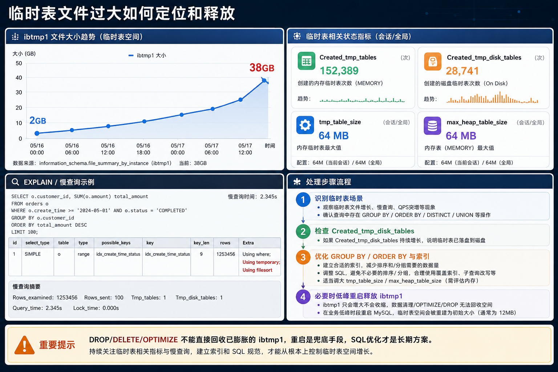Click idx_create_time_status under the possible_keys column
558x372 pixels.
coord(118,254)
